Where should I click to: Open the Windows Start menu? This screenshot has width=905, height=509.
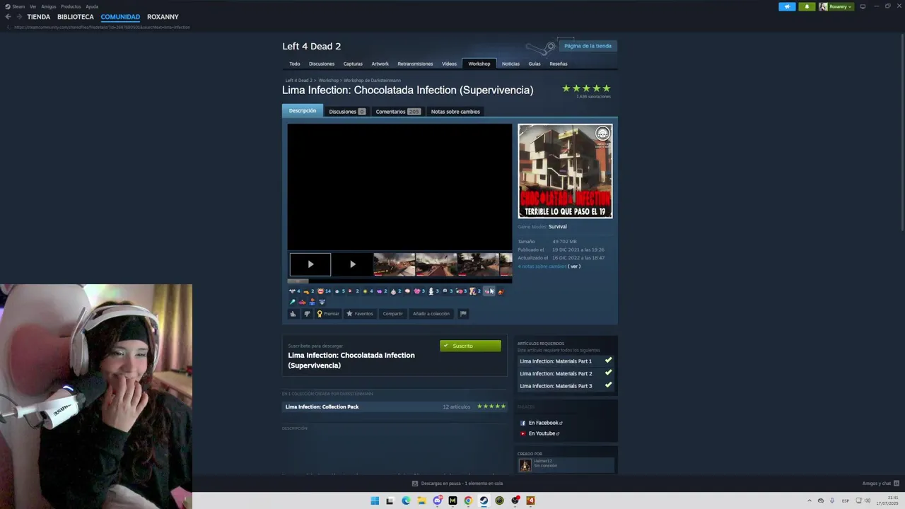(x=375, y=501)
